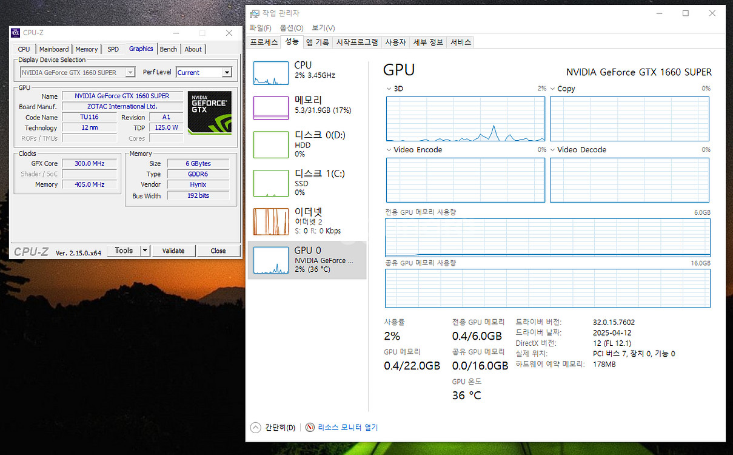The image size is (733, 455).
Task: Click the '125.0 W' TDP value
Action: (166, 127)
